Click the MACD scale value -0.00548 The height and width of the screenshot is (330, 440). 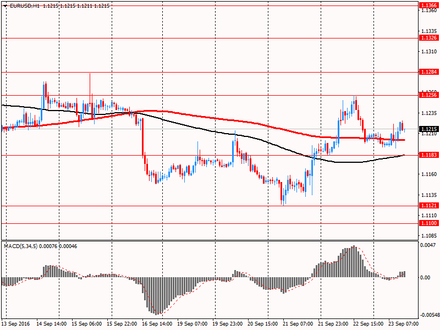(x=430, y=315)
